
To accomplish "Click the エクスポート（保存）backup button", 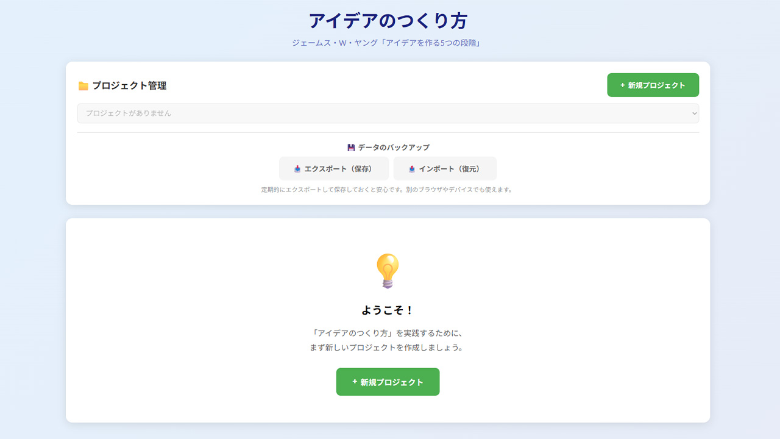I will point(334,168).
